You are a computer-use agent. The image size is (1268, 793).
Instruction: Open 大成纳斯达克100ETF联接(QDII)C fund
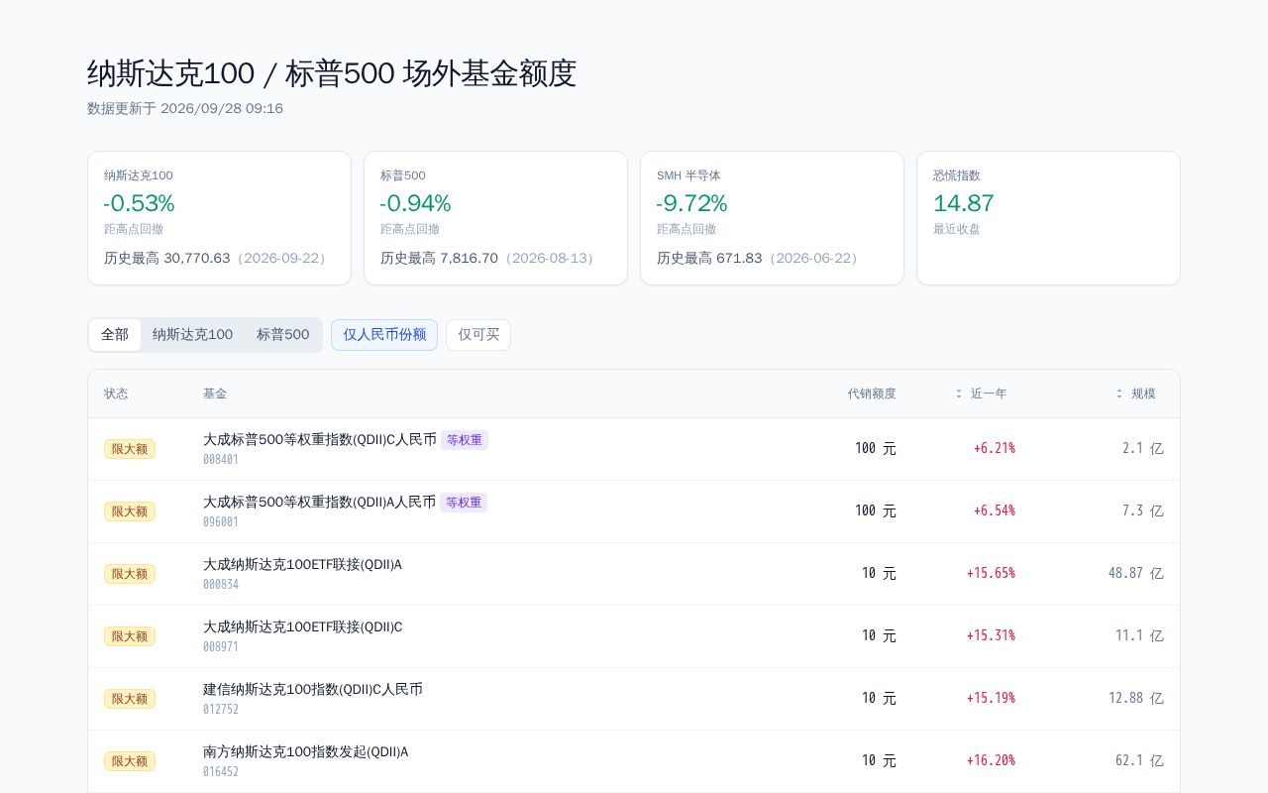pyautogui.click(x=302, y=626)
